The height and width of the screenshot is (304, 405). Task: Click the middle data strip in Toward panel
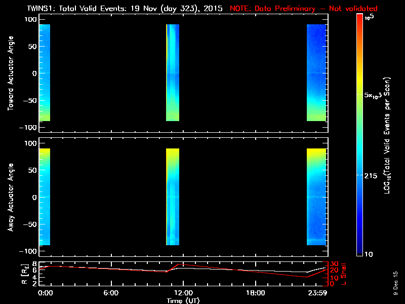click(173, 73)
